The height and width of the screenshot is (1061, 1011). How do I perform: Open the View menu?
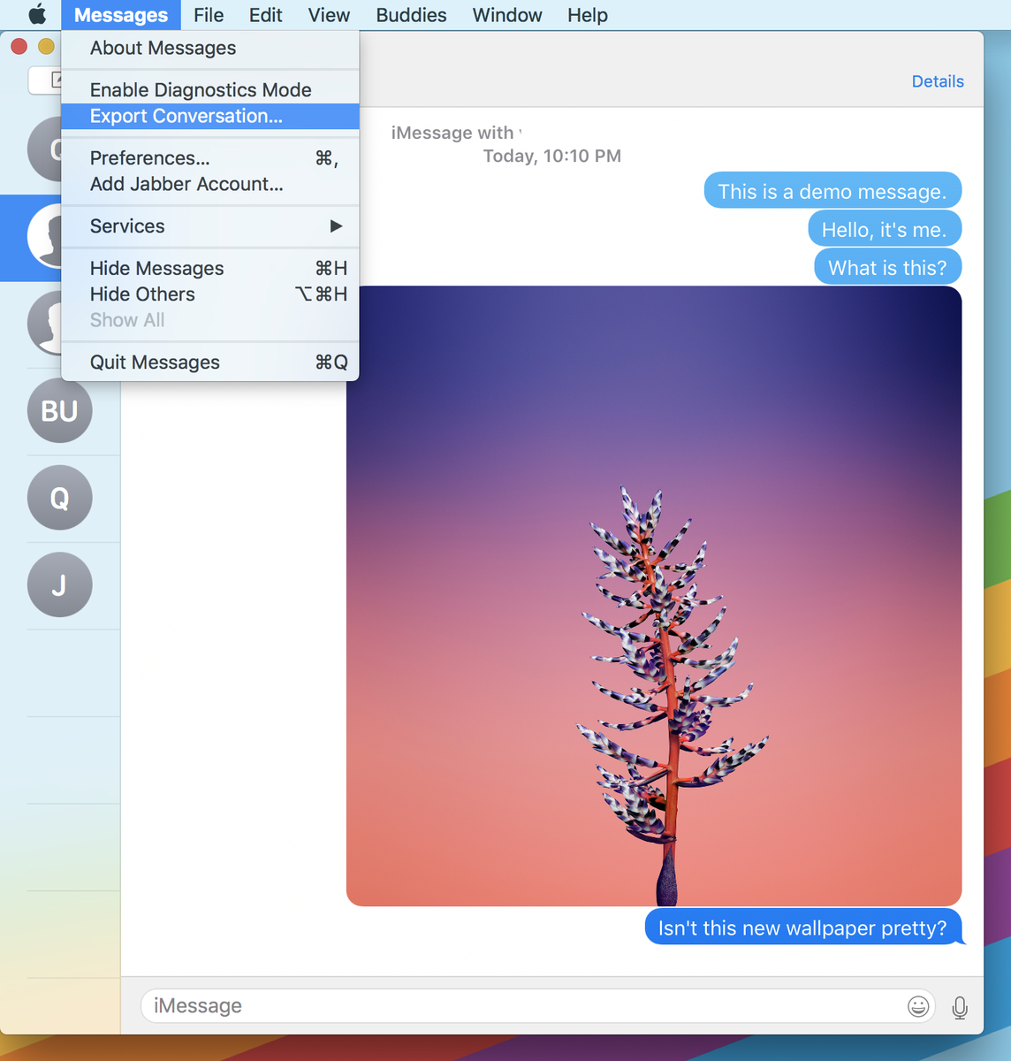pyautogui.click(x=329, y=15)
